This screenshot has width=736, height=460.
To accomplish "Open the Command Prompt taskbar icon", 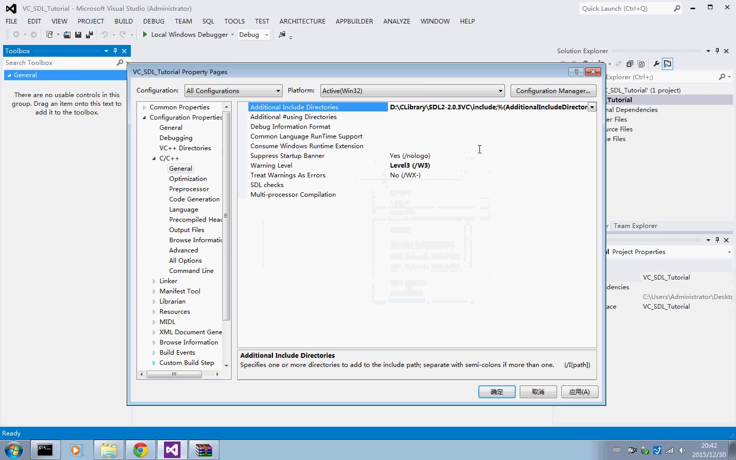I will point(45,450).
